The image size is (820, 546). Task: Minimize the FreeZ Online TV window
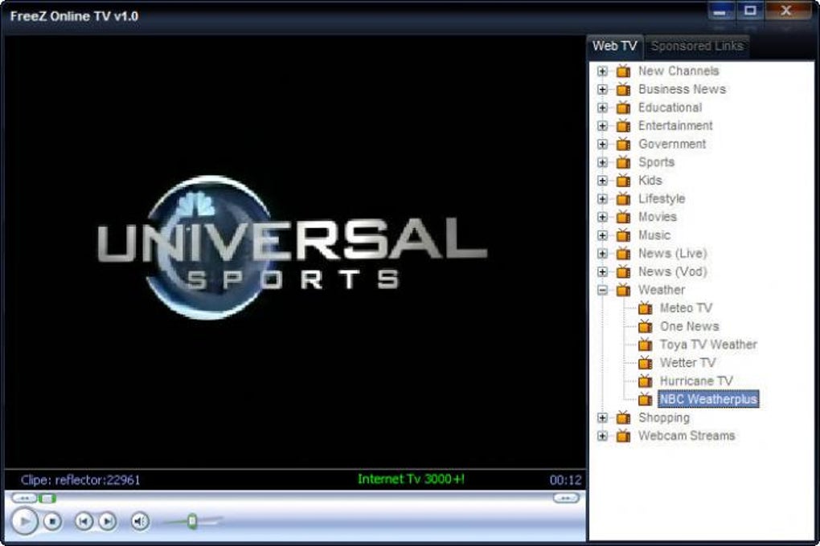click(720, 11)
